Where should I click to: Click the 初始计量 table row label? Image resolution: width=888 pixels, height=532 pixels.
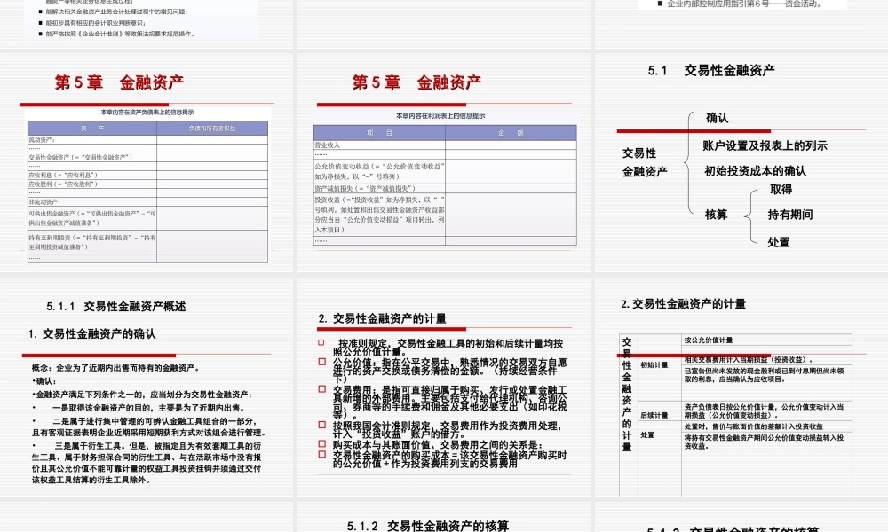(654, 364)
